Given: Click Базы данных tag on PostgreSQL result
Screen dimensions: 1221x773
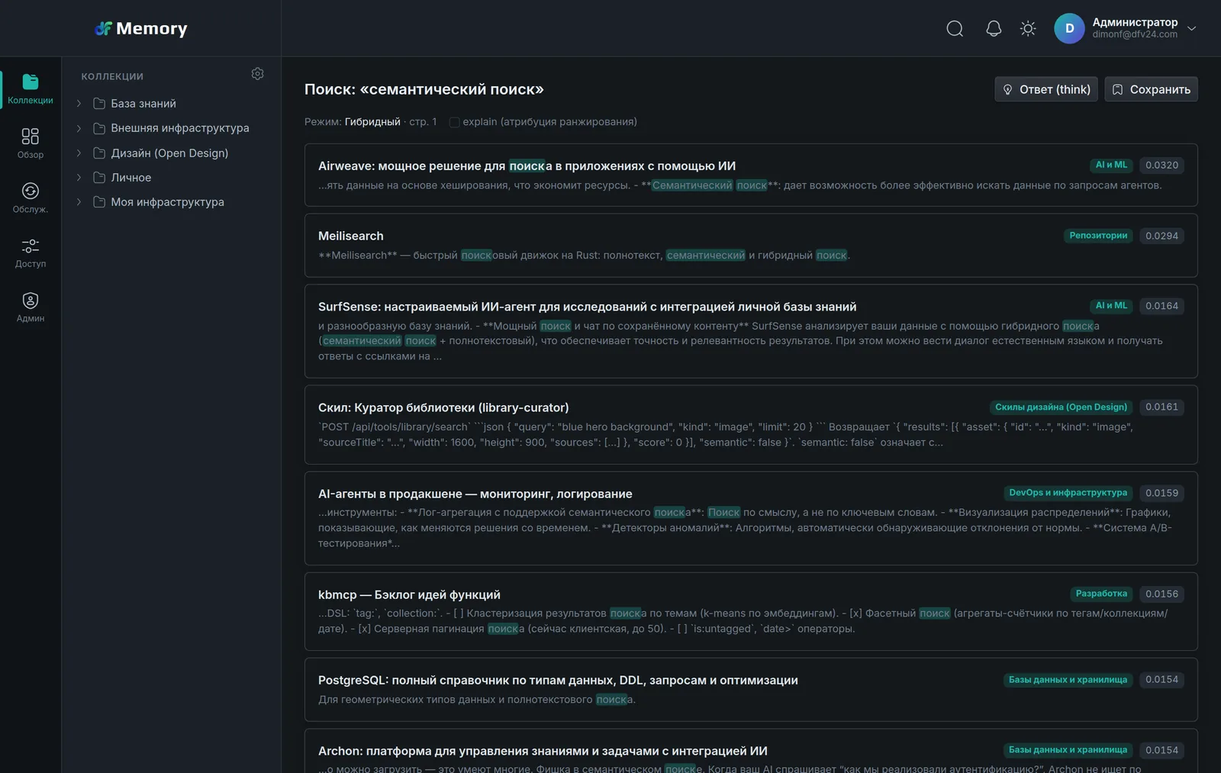Looking at the screenshot, I should coord(1068,679).
